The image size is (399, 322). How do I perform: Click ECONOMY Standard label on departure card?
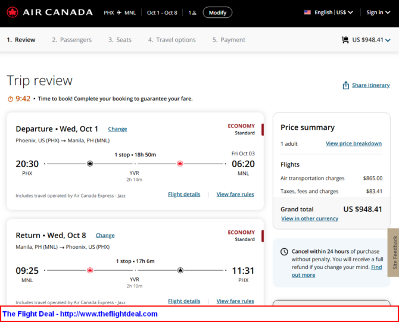(241, 129)
